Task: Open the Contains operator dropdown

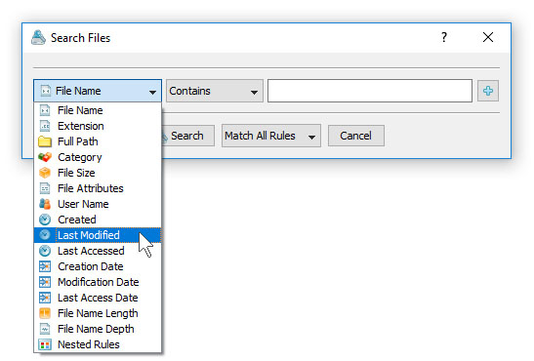Action: pyautogui.click(x=215, y=91)
